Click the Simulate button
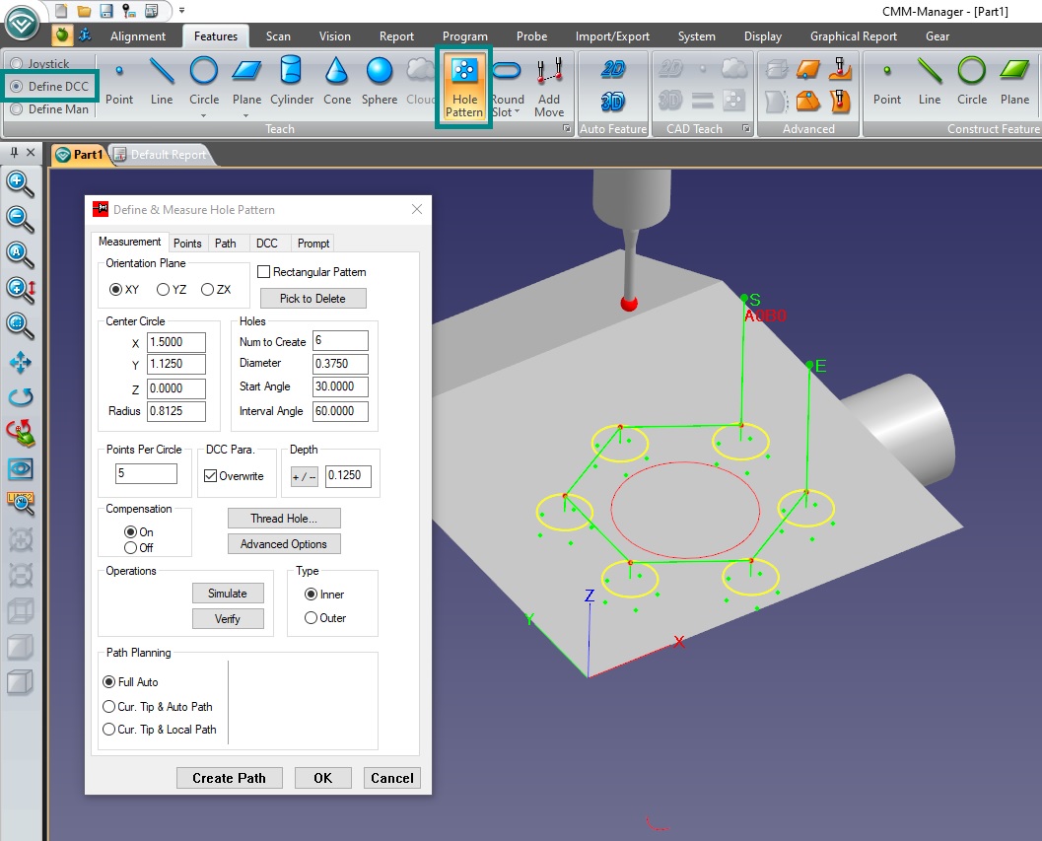Screen dimensions: 1042x841 pos(228,593)
